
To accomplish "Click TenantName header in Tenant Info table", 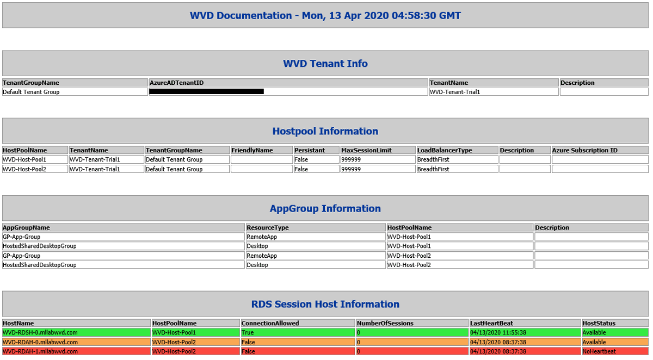I will (x=494, y=83).
